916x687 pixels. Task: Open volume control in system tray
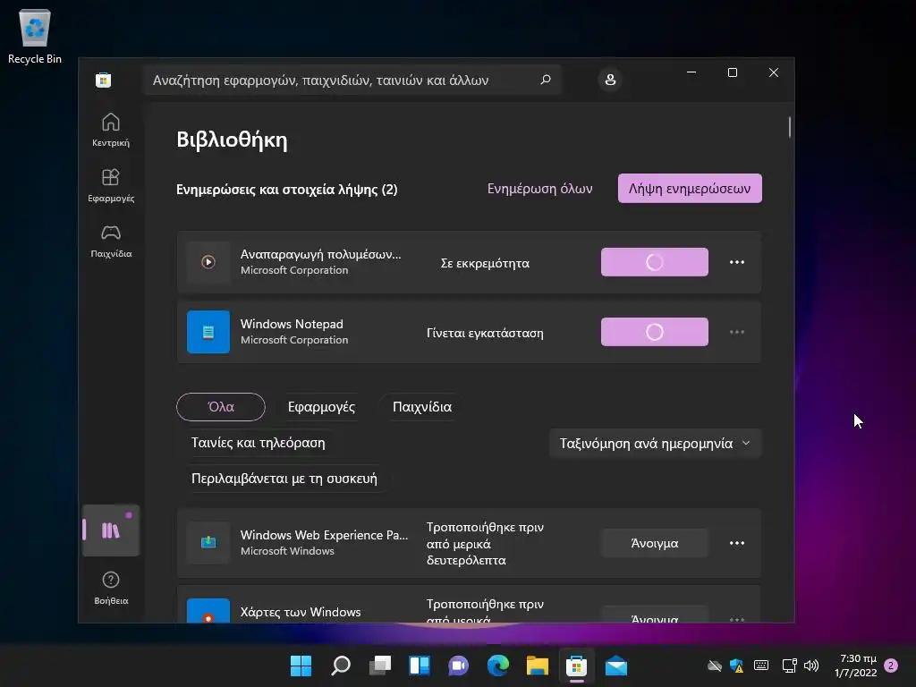pos(810,666)
